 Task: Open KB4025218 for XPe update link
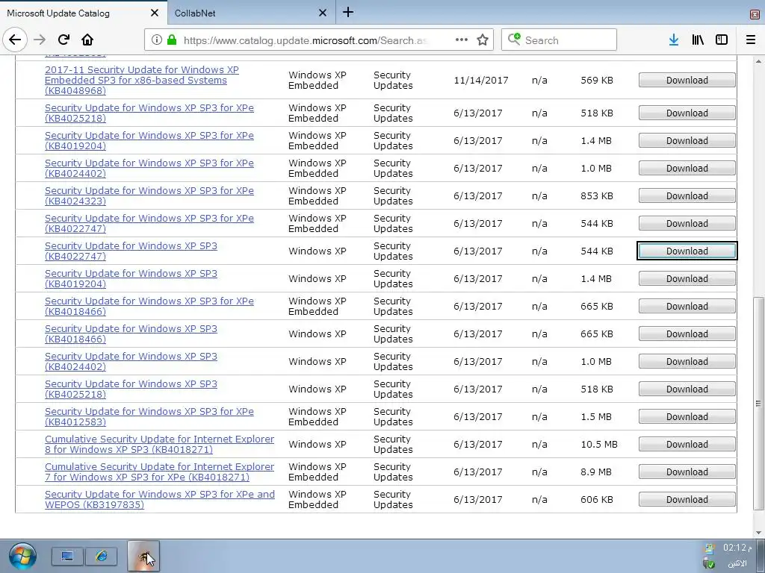[x=149, y=113]
